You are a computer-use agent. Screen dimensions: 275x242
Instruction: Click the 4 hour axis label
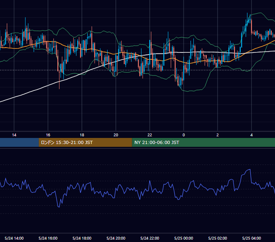pyautogui.click(x=252, y=135)
